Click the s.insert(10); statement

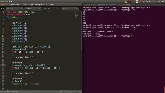pos(19,25)
